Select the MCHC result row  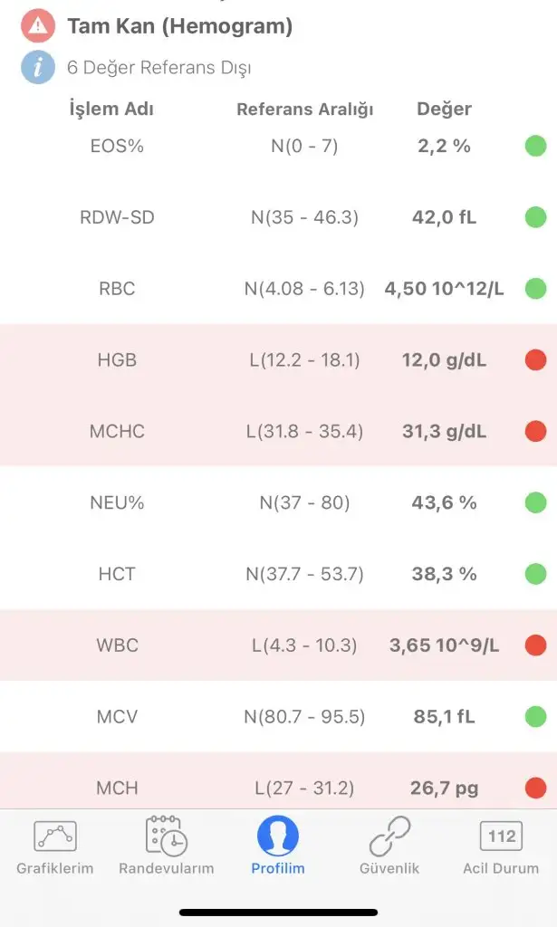coord(278,431)
